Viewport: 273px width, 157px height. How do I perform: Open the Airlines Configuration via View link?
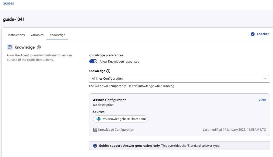262,100
